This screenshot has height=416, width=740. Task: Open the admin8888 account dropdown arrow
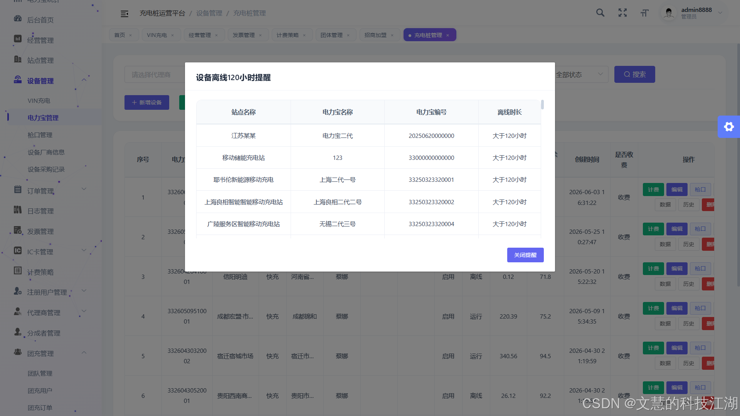click(720, 13)
